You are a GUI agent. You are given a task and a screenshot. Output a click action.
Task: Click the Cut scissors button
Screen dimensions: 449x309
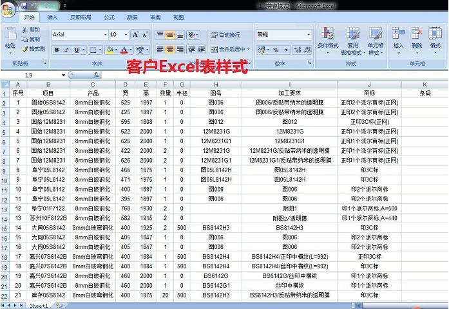31,30
